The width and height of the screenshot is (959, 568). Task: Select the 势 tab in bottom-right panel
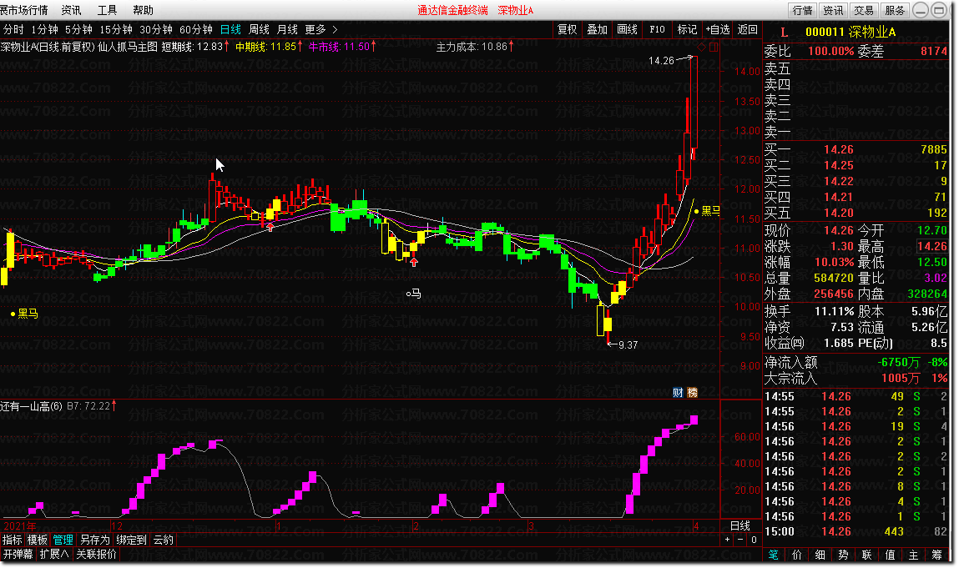pyautogui.click(x=844, y=555)
